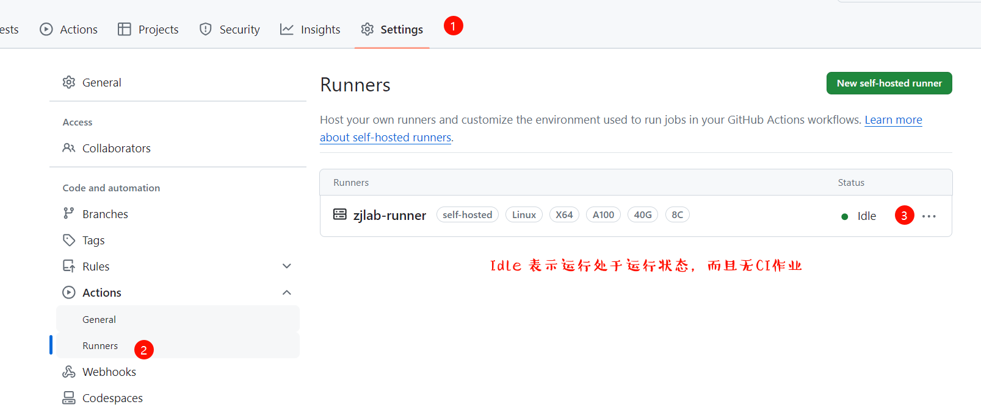Click the 8C label
This screenshot has height=410, width=981.
pyautogui.click(x=678, y=214)
